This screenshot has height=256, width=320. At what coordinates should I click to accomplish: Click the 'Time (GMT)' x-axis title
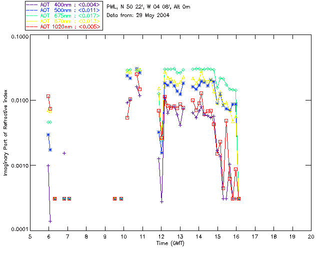(x=170, y=243)
